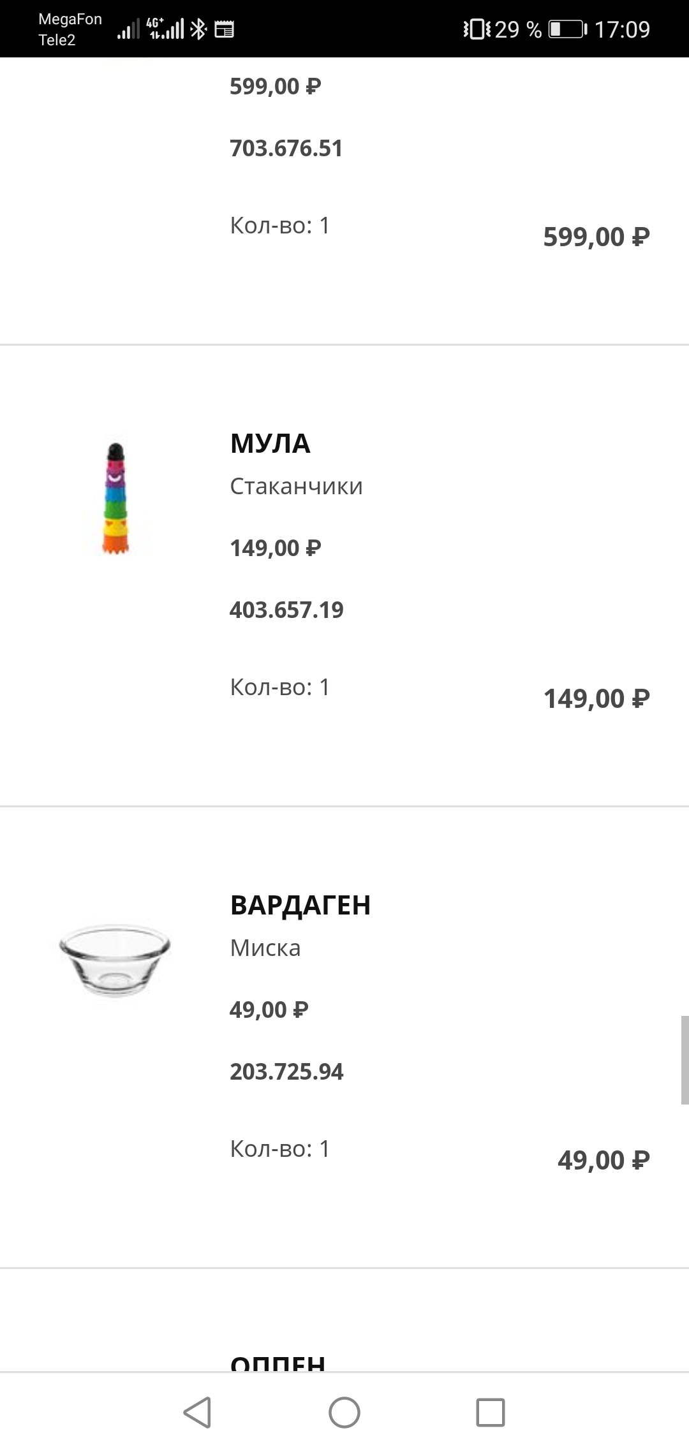Tap the Стаканчики product description
This screenshot has width=689, height=1454.
point(296,487)
